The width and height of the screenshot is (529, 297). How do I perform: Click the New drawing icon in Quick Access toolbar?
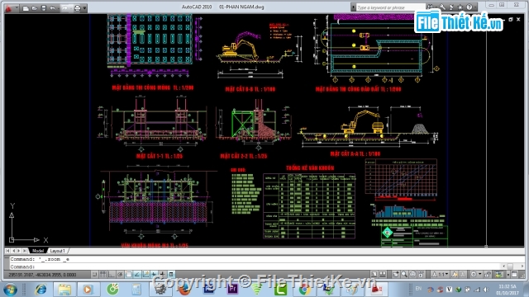click(x=26, y=8)
